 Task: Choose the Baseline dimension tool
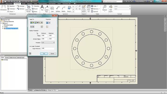point(11,6)
